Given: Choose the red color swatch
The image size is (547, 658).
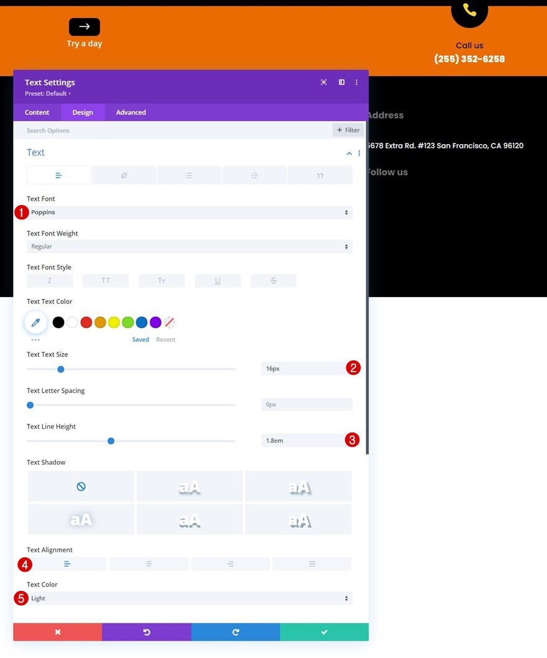Looking at the screenshot, I should tap(86, 322).
